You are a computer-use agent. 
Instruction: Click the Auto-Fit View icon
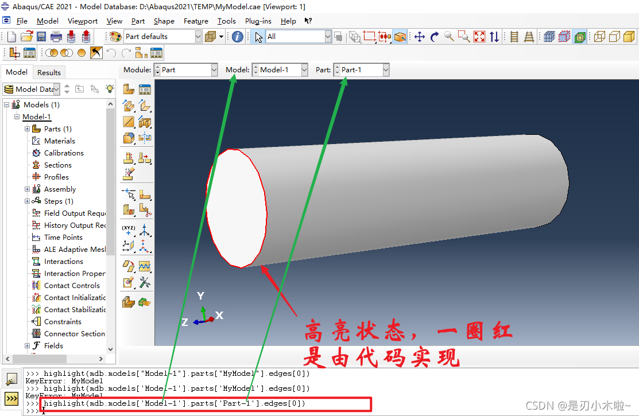pyautogui.click(x=479, y=37)
